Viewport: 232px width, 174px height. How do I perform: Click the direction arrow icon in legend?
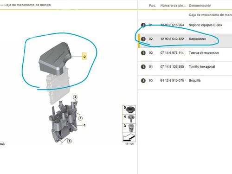coord(129,137)
